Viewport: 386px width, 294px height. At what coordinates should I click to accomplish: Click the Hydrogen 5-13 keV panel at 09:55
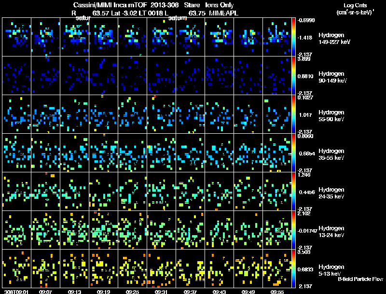pos(277,268)
